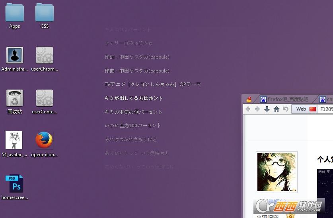Viewport: 333px width, 218px height.
Task: Click the pinned broom icon tab
Action: pyautogui.click(x=249, y=99)
